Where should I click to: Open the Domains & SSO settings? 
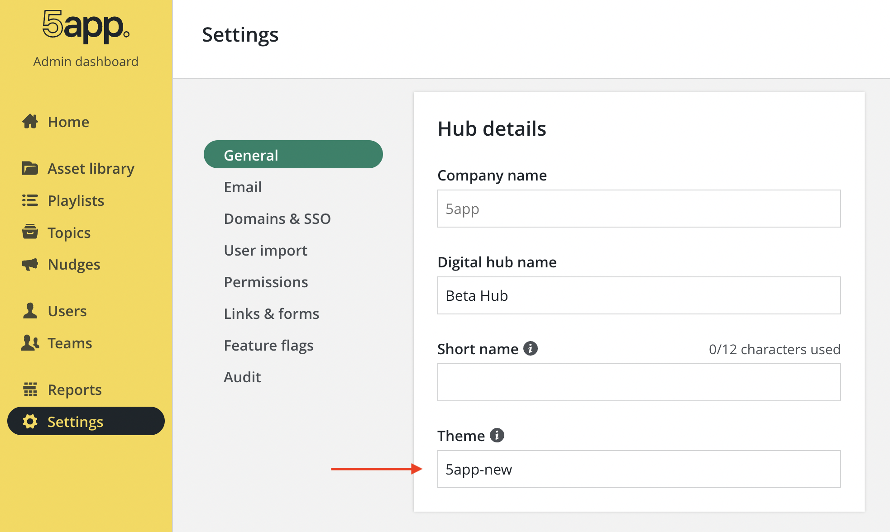click(278, 218)
